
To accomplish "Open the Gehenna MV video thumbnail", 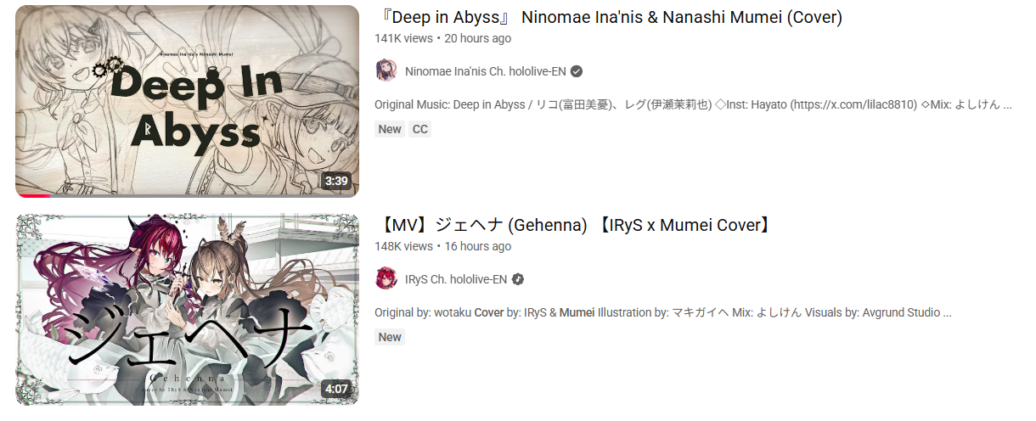I will point(187,309).
